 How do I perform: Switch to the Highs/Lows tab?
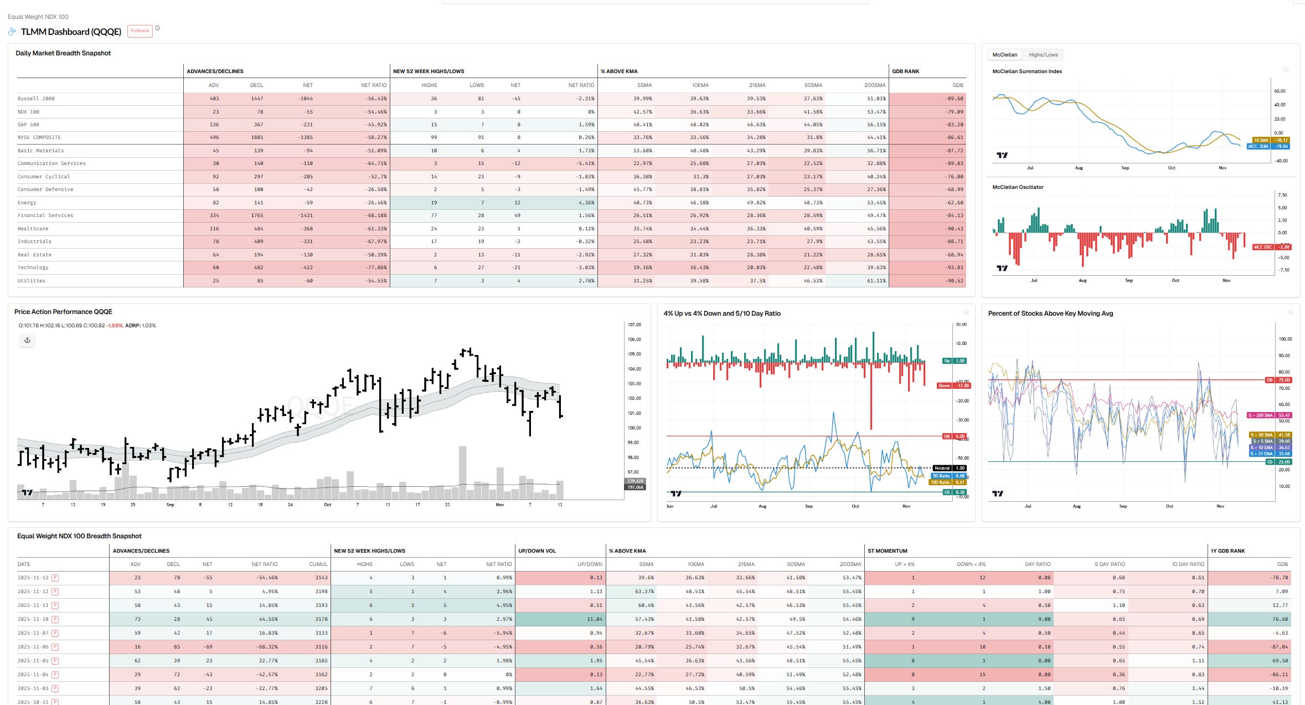pos(1043,55)
